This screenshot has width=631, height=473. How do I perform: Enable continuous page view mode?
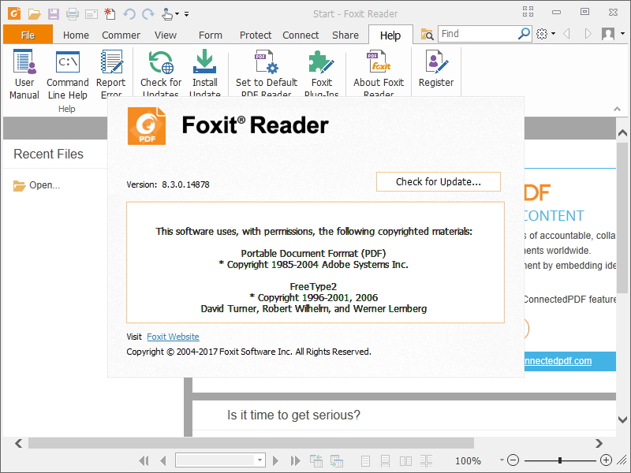pyautogui.click(x=386, y=460)
